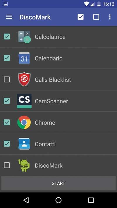Select the CamScanner list row label

[51, 101]
